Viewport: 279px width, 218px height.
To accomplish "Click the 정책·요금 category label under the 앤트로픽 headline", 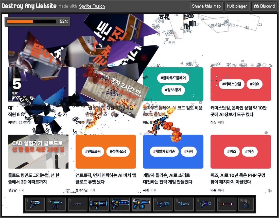I will (82, 190).
